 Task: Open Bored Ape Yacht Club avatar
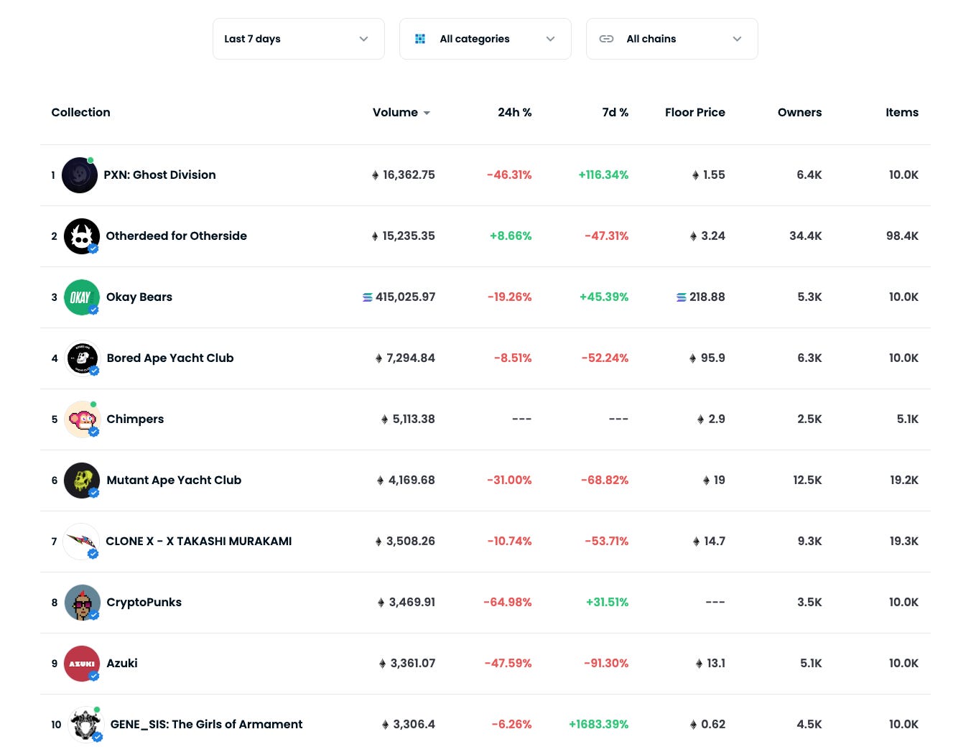(x=82, y=358)
